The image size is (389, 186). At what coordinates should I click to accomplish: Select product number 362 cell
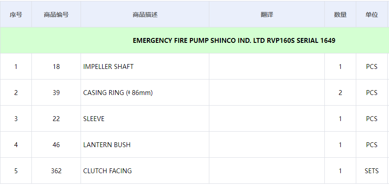tap(56, 171)
